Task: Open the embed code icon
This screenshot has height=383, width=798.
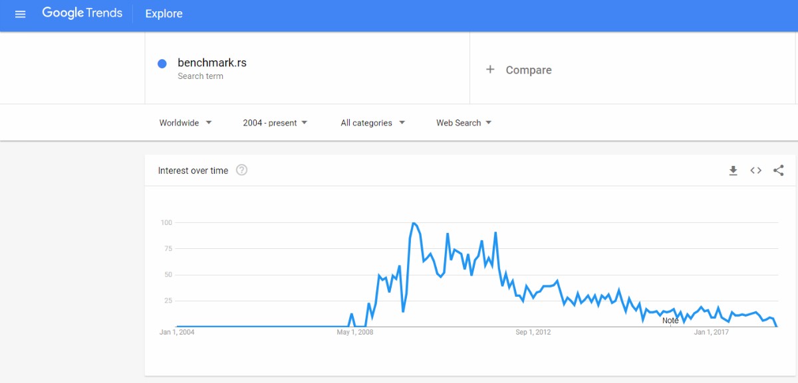Action: pyautogui.click(x=755, y=171)
